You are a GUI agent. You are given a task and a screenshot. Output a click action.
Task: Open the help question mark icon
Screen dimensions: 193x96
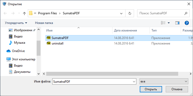(187, 23)
